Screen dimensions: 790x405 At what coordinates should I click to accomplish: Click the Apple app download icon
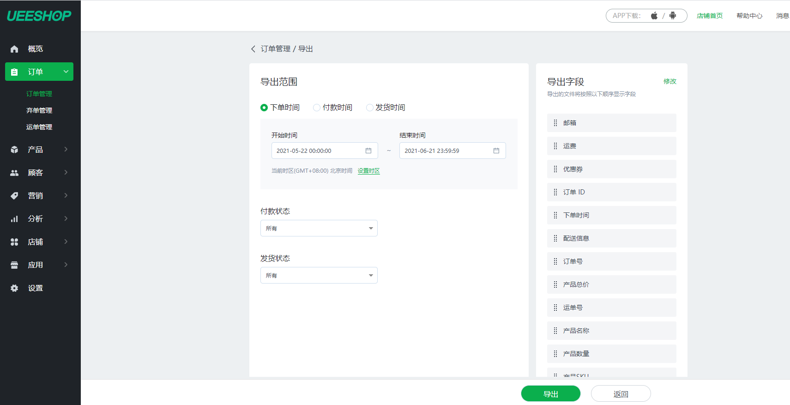(654, 16)
